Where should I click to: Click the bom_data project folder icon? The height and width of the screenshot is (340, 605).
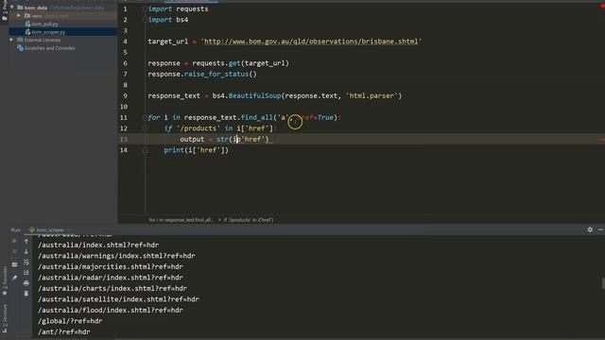point(20,8)
